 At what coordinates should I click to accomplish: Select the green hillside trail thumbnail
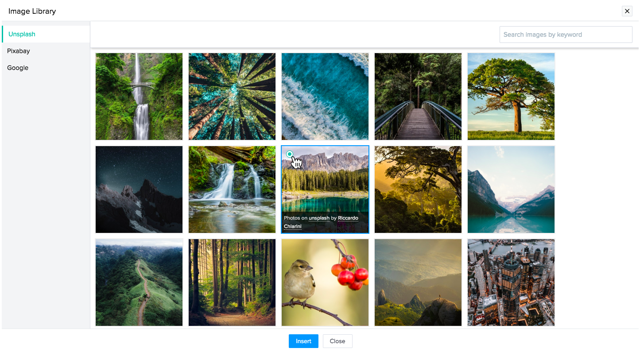(x=139, y=282)
